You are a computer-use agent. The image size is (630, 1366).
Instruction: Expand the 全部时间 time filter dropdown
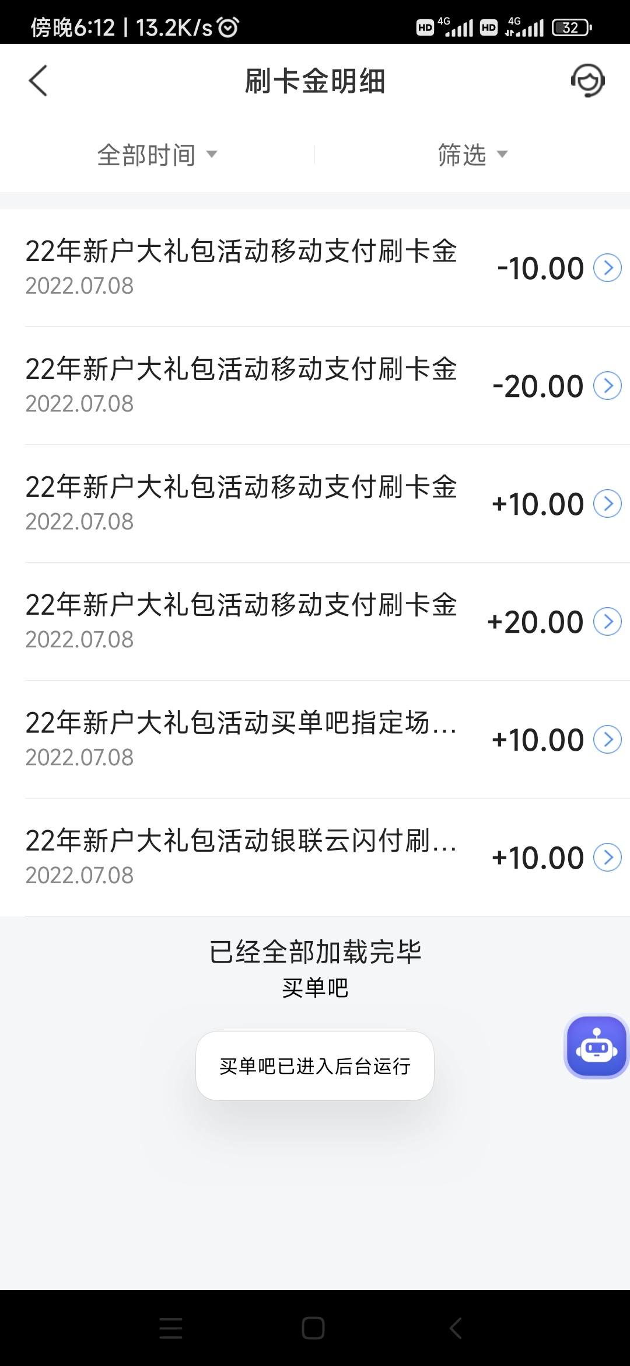click(x=157, y=155)
